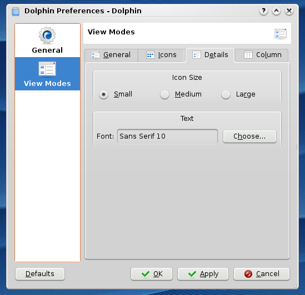The width and height of the screenshot is (305, 295).
Task: Open the Column tab
Action: tap(262, 55)
